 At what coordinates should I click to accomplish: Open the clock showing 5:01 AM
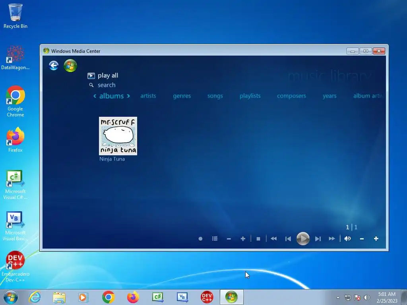(x=387, y=297)
